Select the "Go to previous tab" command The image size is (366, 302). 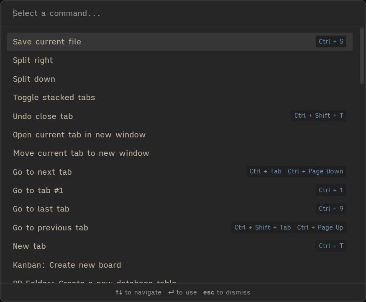click(x=50, y=227)
